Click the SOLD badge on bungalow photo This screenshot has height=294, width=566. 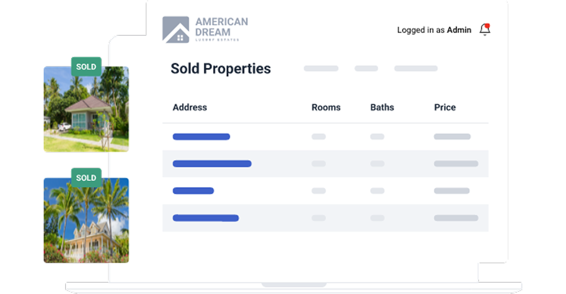click(x=86, y=67)
